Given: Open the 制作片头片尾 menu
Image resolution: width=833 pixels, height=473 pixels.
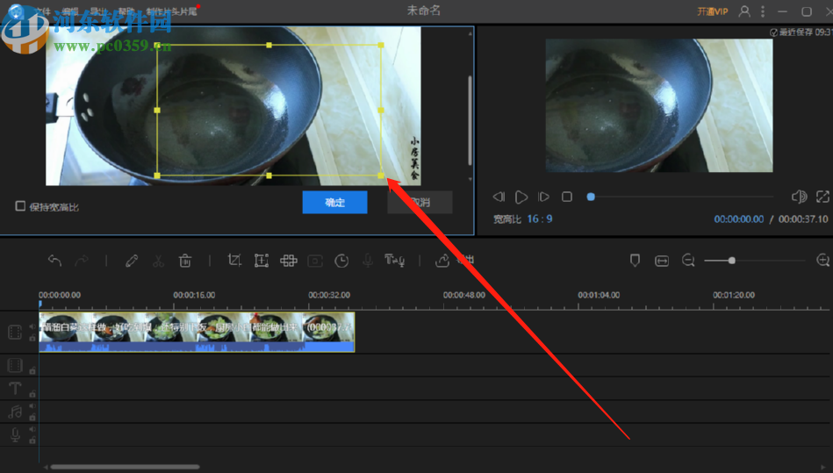Looking at the screenshot, I should 173,11.
